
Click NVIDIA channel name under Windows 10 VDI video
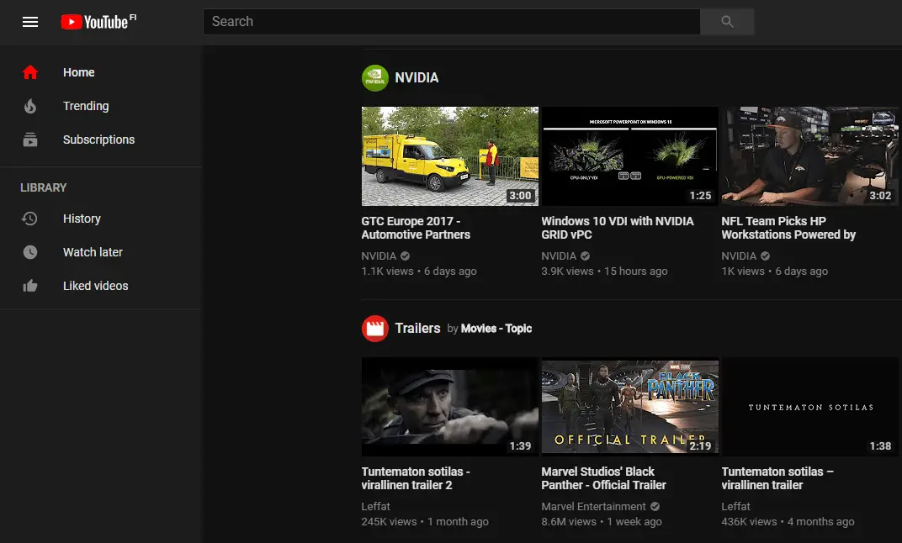(x=559, y=256)
